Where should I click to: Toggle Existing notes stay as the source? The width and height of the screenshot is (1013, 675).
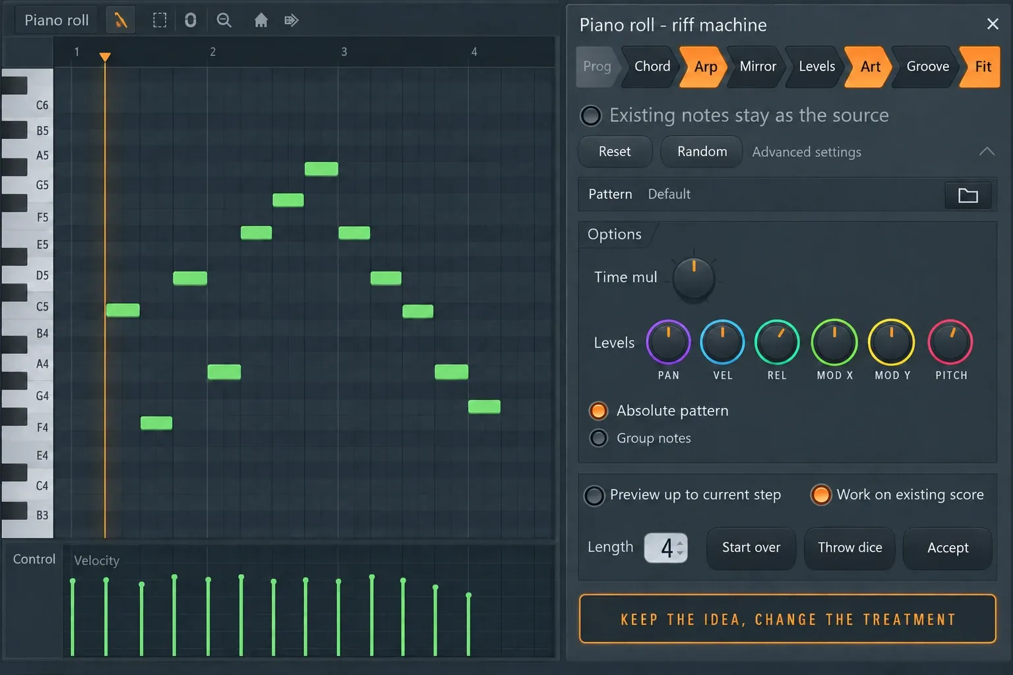(590, 116)
